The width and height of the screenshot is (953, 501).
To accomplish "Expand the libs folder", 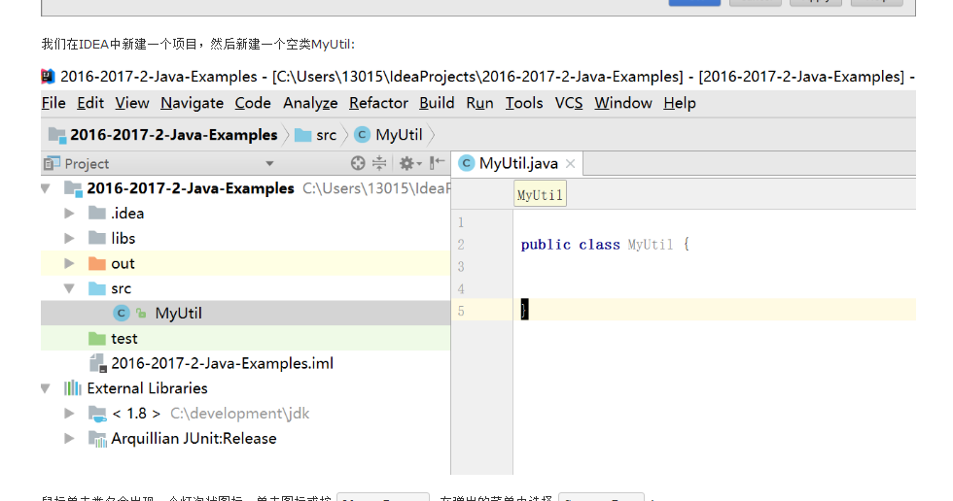I will (x=69, y=239).
